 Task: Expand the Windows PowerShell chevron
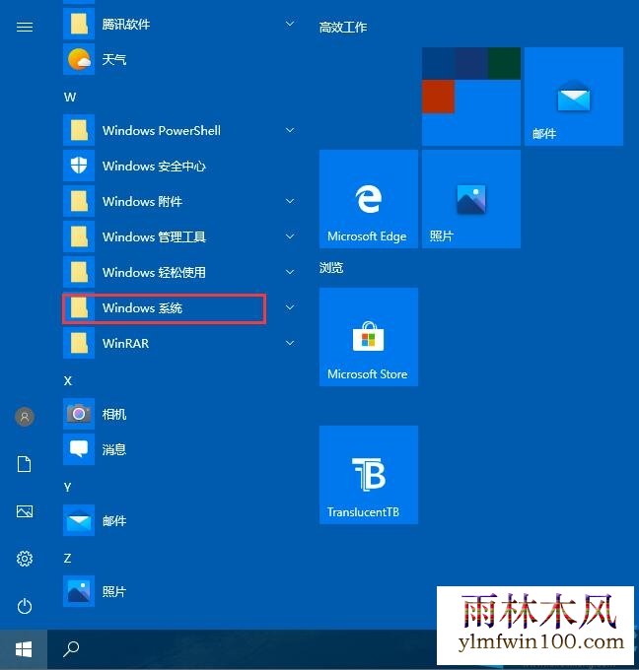click(x=290, y=130)
